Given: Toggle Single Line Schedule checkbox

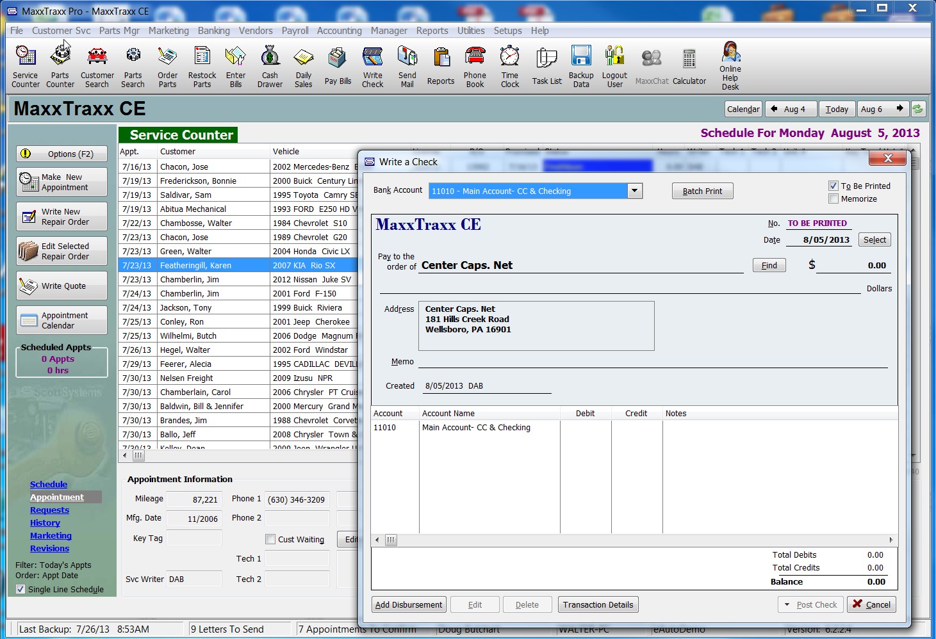Looking at the screenshot, I should pyautogui.click(x=21, y=589).
